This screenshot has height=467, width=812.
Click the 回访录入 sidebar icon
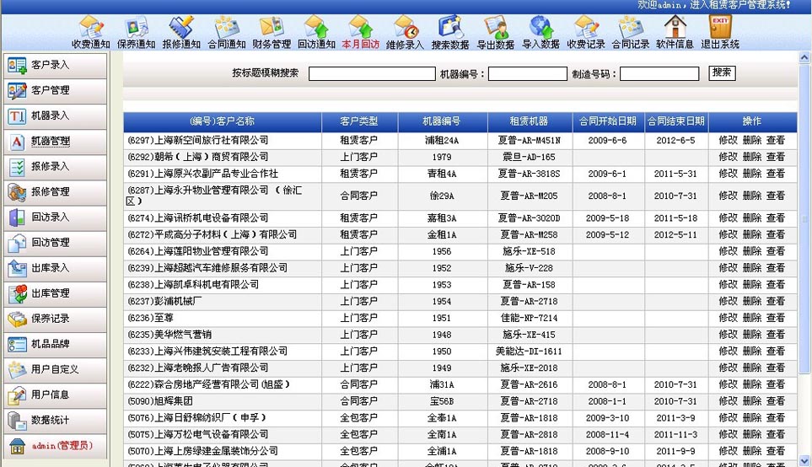pos(17,217)
